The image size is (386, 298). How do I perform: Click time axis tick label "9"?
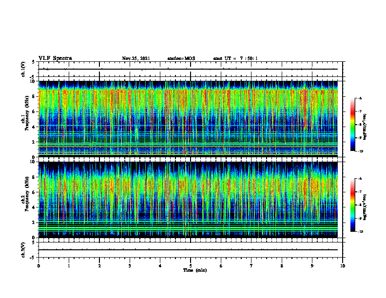[x=312, y=266]
